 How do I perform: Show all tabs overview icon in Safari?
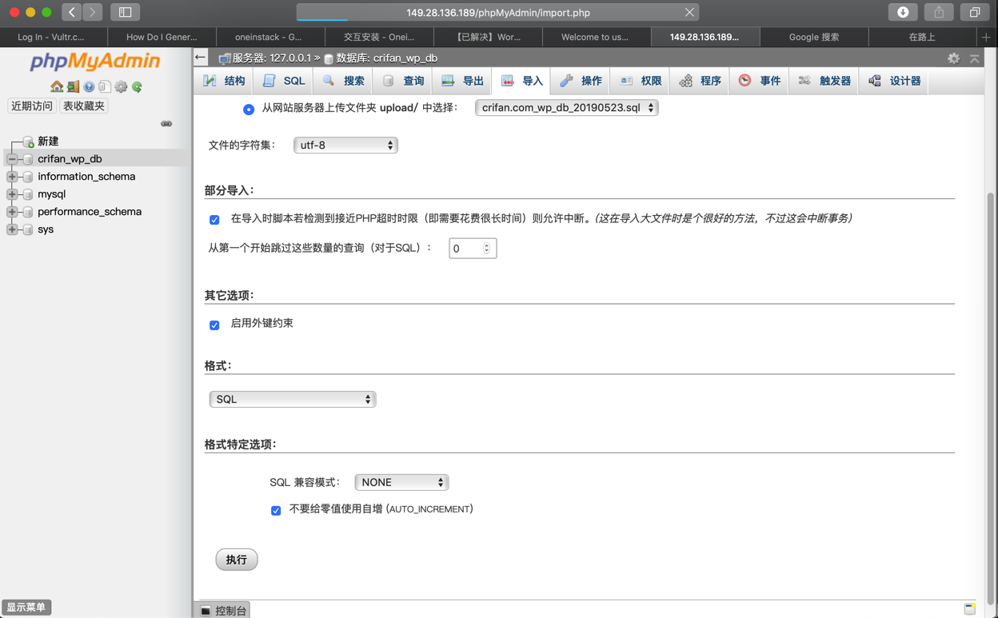point(975,12)
